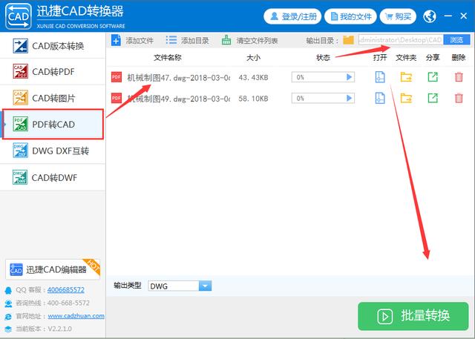Select the PDF转CAD mode

(x=53, y=125)
